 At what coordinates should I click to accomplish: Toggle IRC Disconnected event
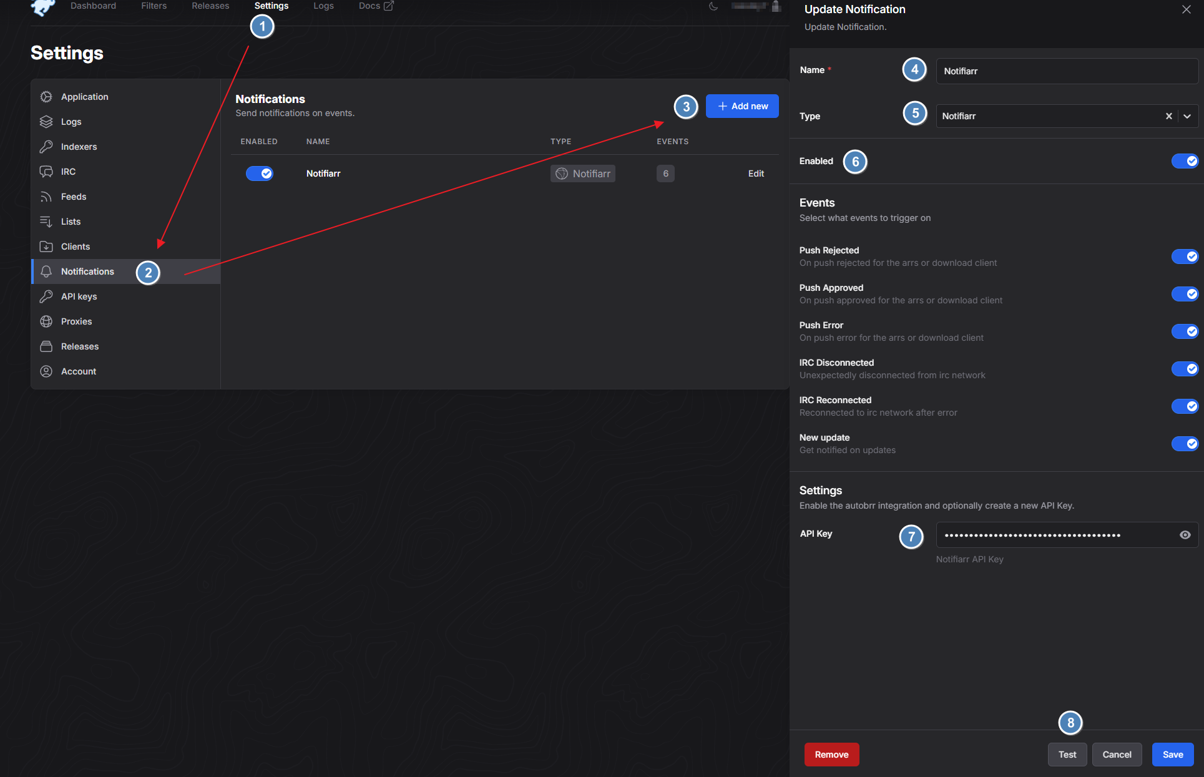point(1185,369)
